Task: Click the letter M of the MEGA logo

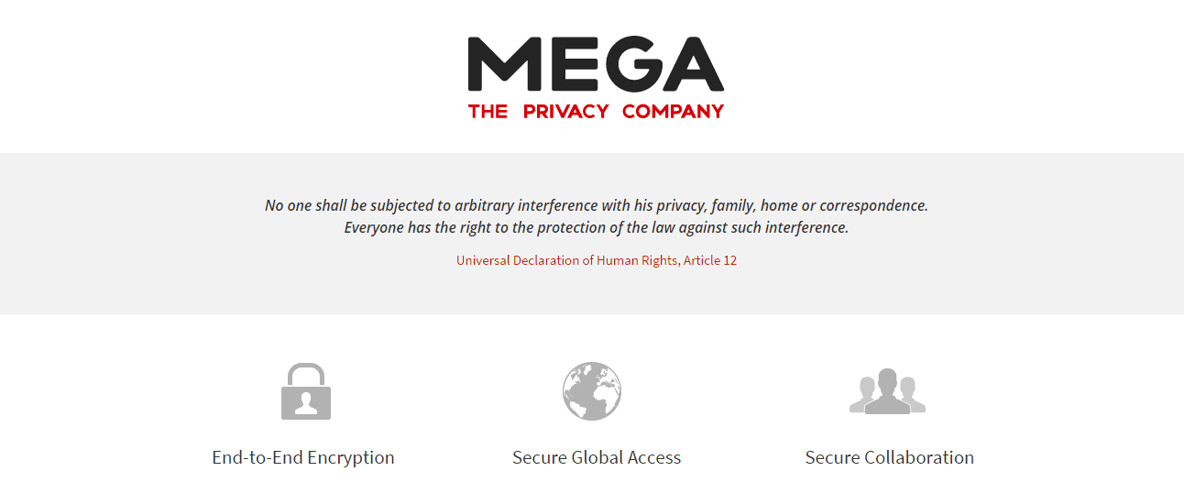Action: (500, 64)
